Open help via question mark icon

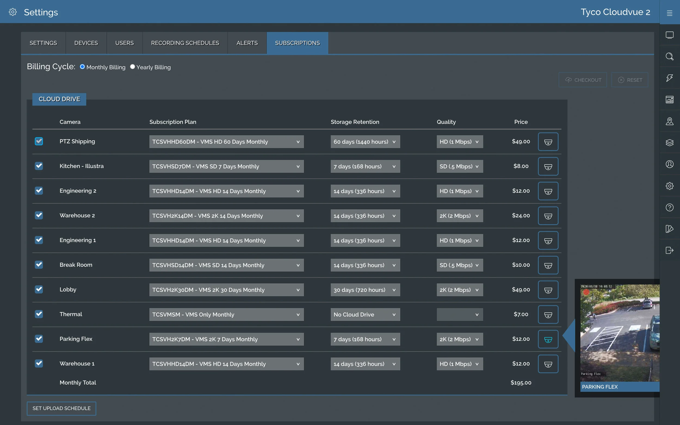670,207
